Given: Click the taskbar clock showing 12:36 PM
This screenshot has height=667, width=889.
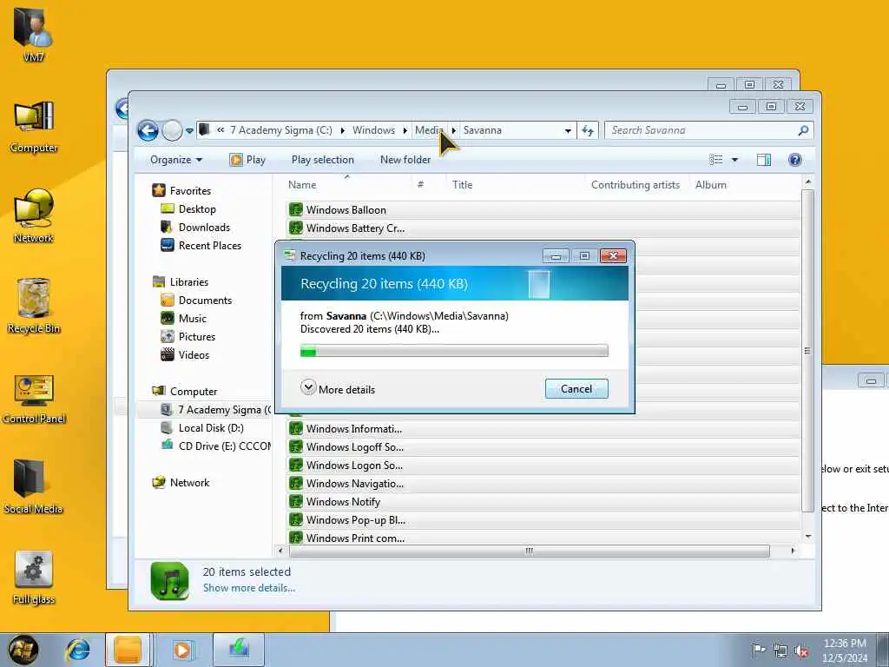Looking at the screenshot, I should click(845, 650).
